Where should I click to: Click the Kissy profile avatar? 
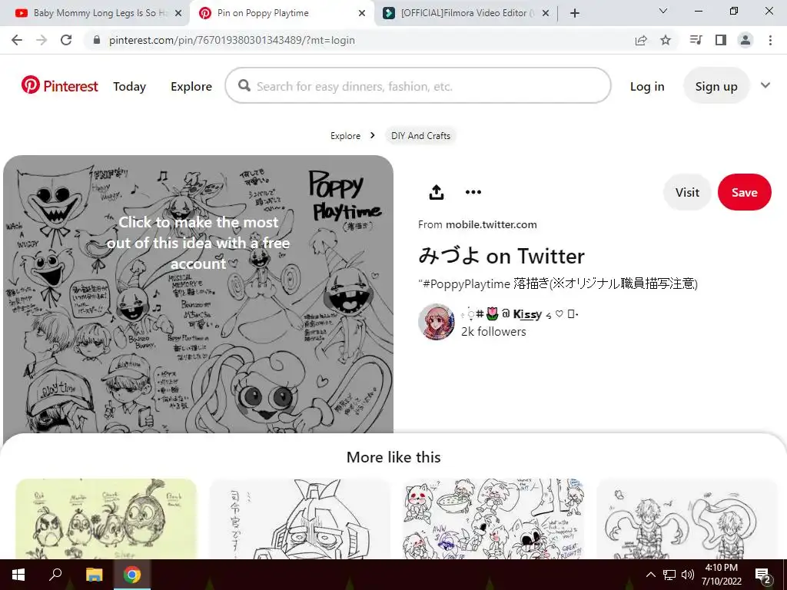[437, 322]
